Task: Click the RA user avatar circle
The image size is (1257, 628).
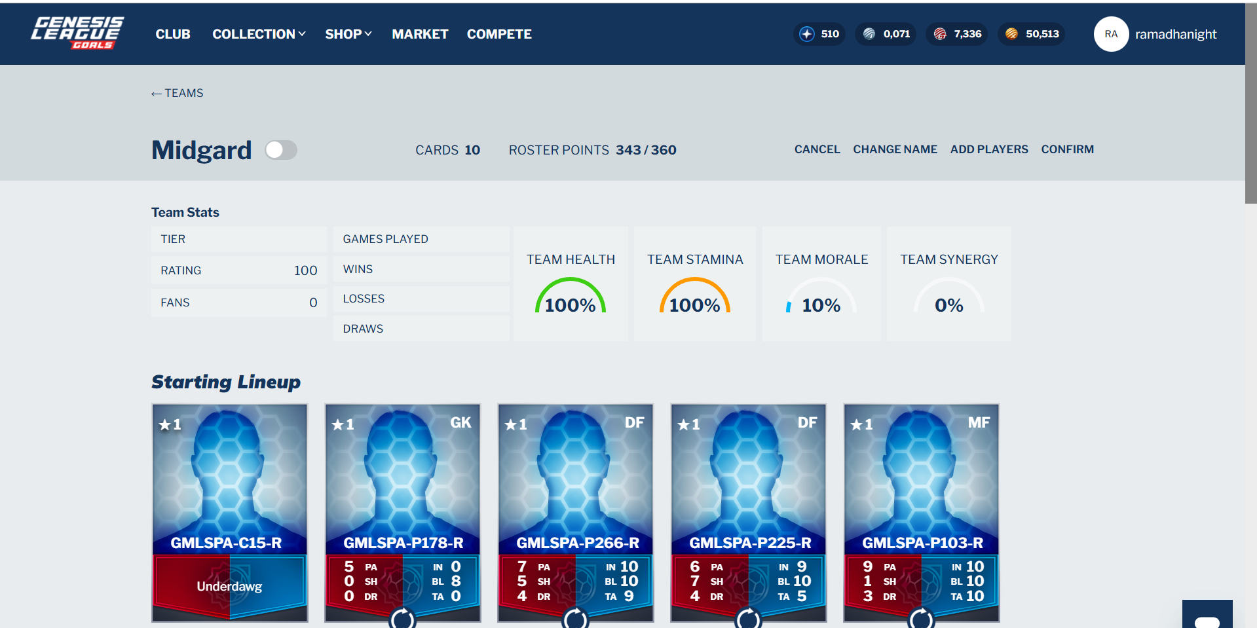Action: point(1111,34)
